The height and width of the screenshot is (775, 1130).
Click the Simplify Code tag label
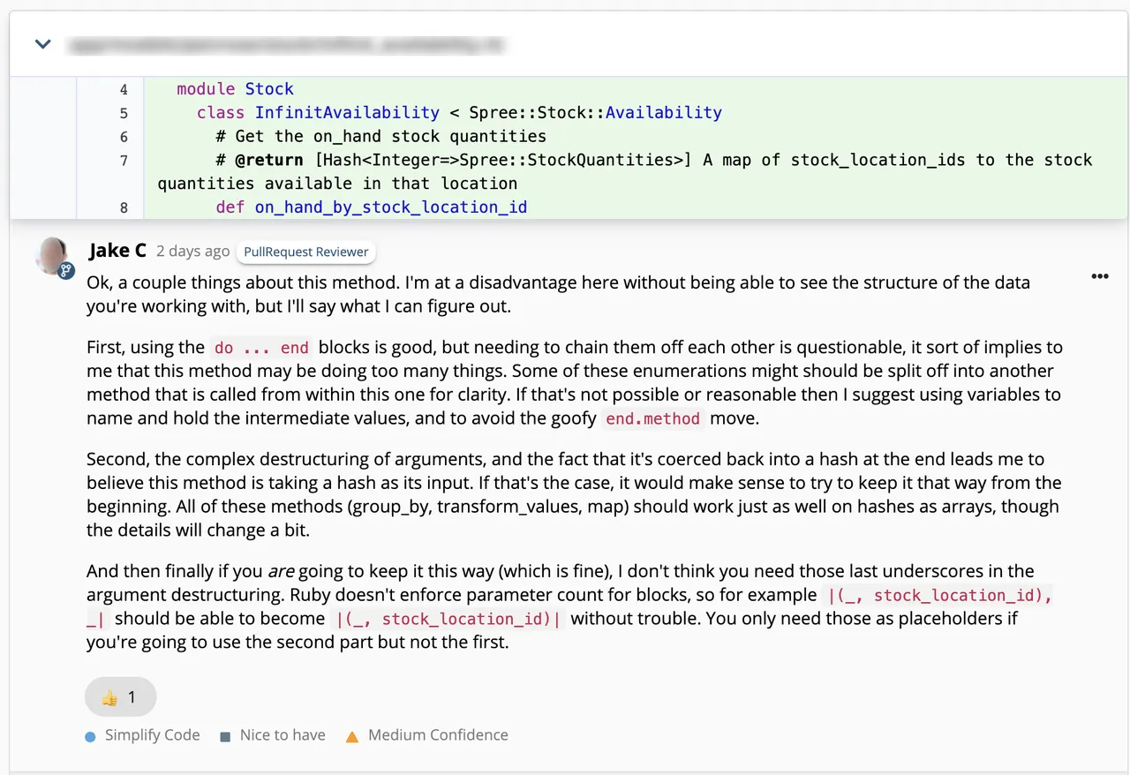coord(152,735)
